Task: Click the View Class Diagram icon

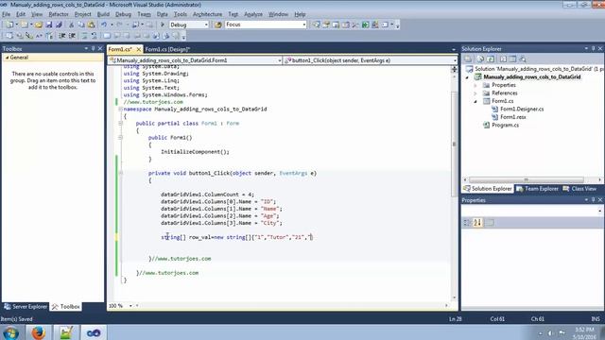Action: (x=523, y=59)
